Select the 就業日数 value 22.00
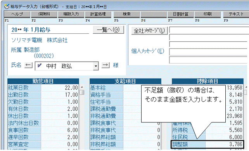The image size is (249, 151). click(60, 88)
